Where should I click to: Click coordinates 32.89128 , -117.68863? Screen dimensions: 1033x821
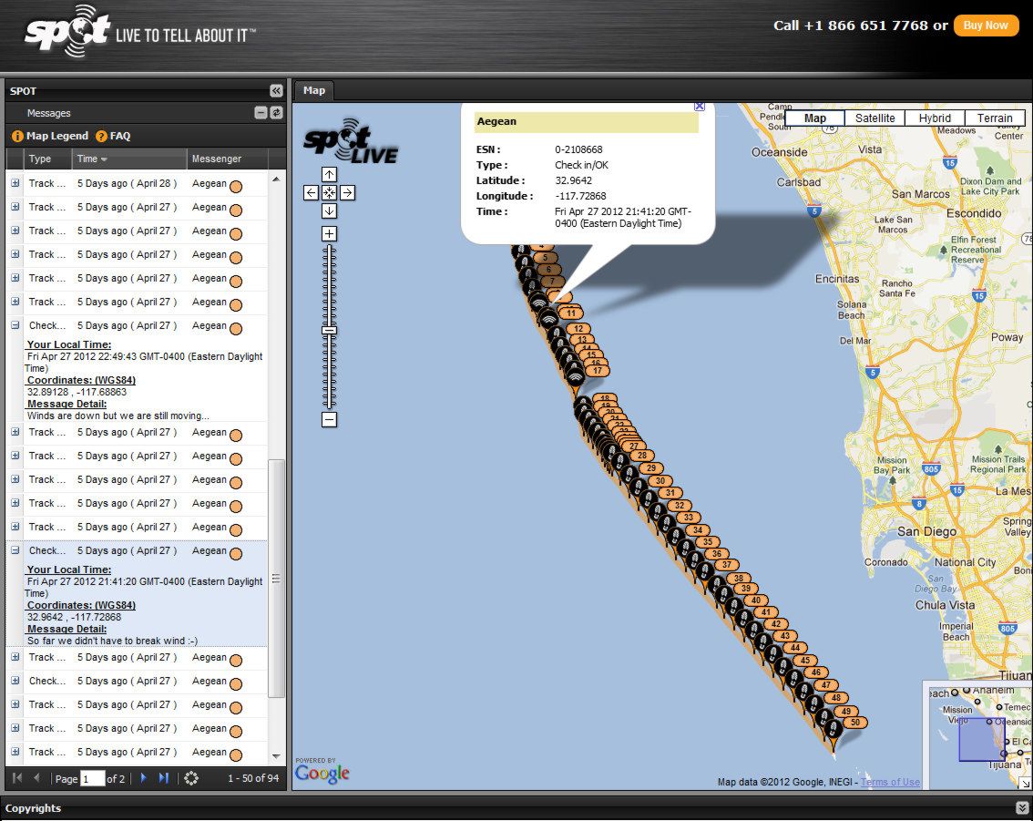pyautogui.click(x=77, y=392)
